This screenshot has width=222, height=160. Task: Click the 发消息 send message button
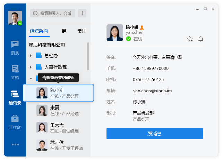(155, 134)
